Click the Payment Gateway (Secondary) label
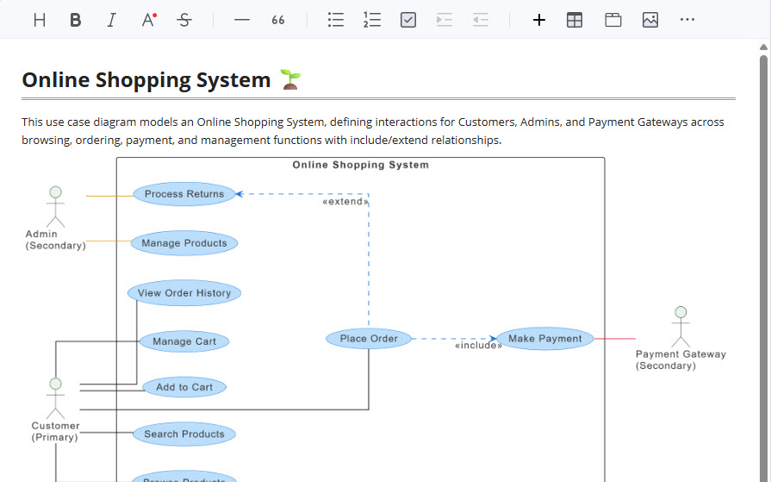The width and height of the screenshot is (771, 482). [681, 360]
